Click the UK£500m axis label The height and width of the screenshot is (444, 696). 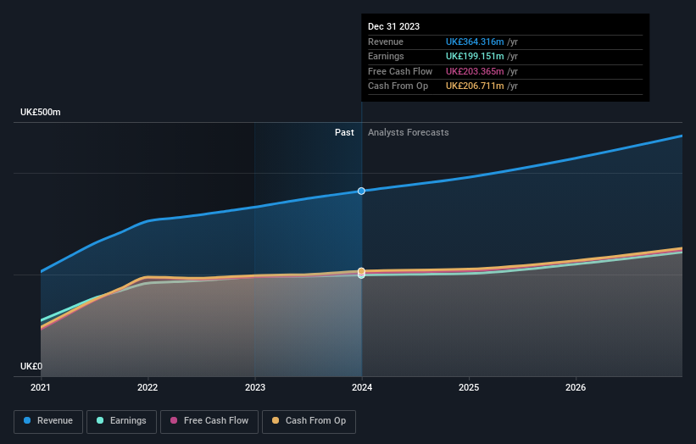[41, 112]
